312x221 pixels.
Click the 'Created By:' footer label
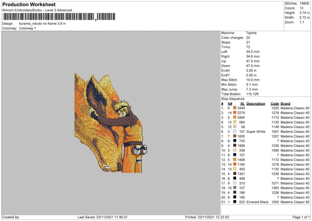pyautogui.click(x=11, y=217)
